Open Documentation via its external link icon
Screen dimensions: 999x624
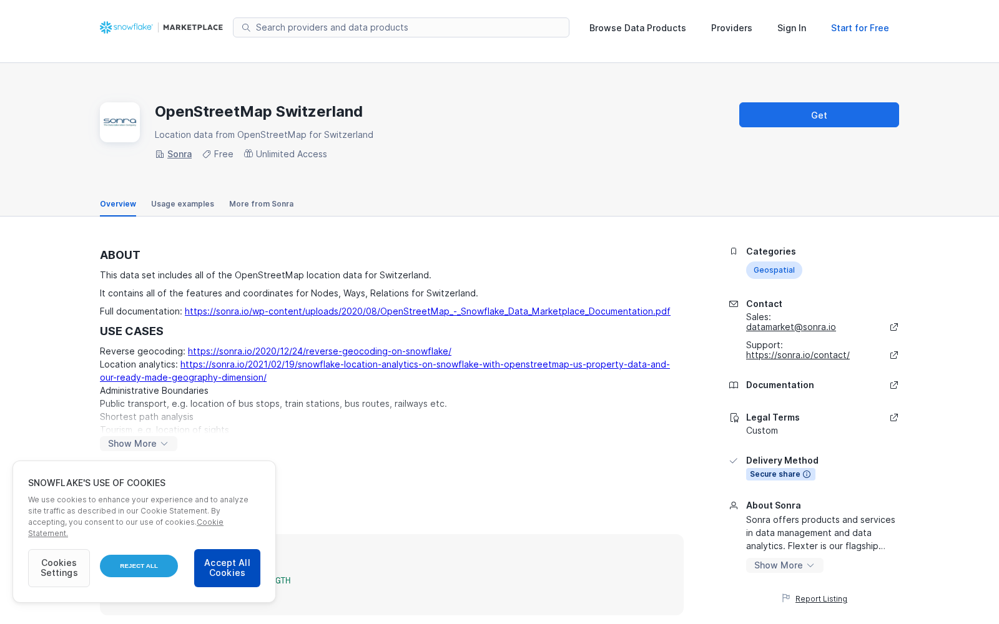[x=894, y=385]
